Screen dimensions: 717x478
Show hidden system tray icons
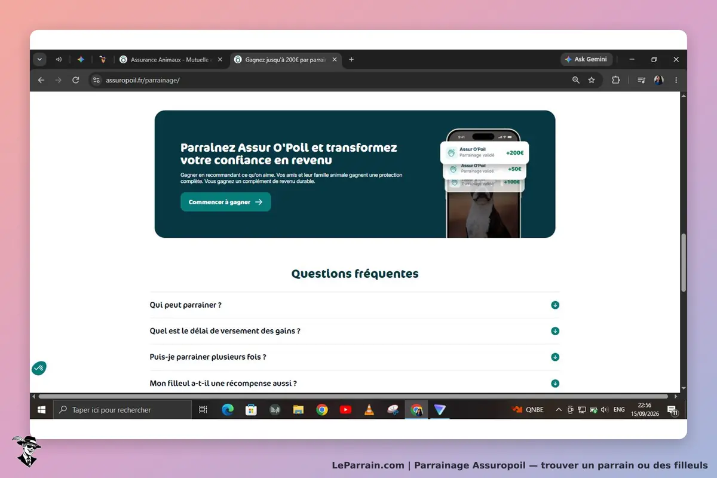(x=559, y=410)
